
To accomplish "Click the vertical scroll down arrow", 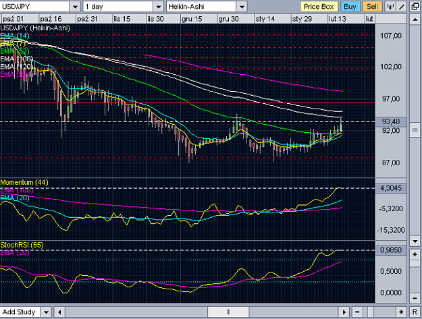I will point(415,241).
